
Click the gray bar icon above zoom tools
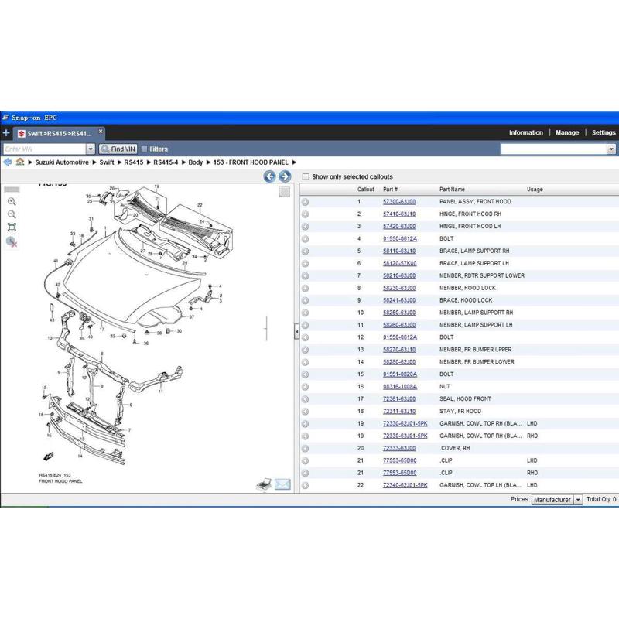(12, 190)
